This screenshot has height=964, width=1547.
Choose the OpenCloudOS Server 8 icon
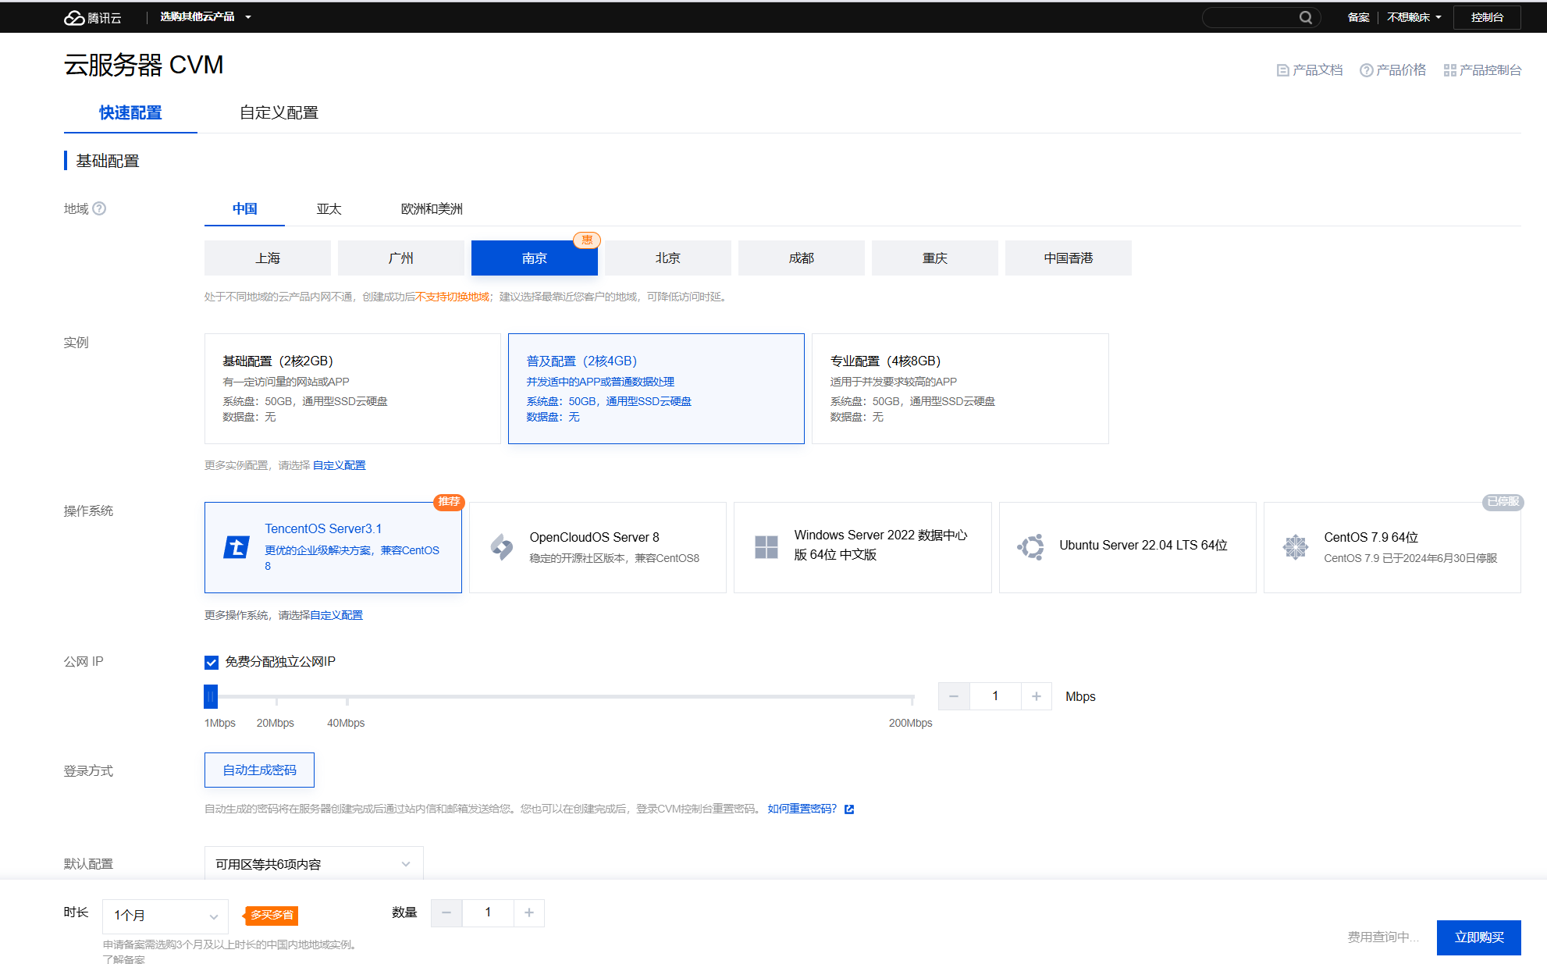click(502, 547)
